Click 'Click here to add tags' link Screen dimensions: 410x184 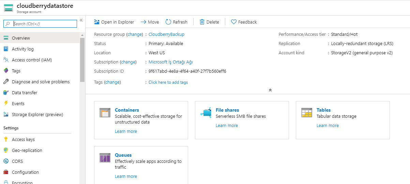pos(168,82)
